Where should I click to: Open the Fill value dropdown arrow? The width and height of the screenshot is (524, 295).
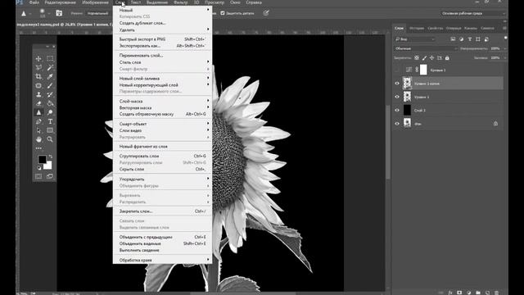[504, 58]
